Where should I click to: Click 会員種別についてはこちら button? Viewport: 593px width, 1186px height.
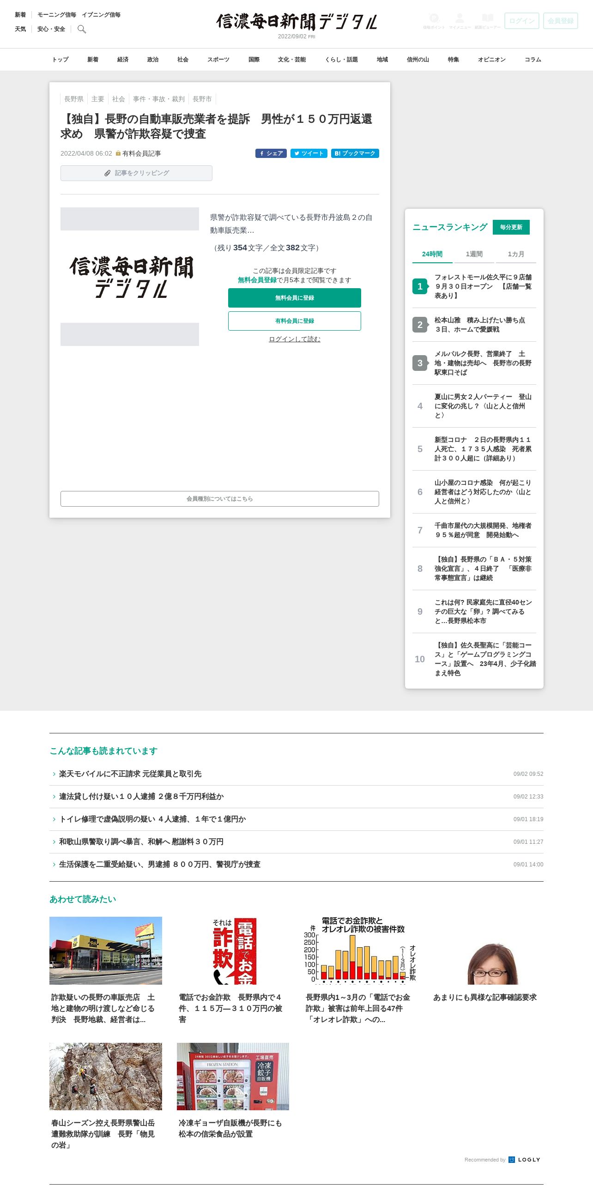220,499
